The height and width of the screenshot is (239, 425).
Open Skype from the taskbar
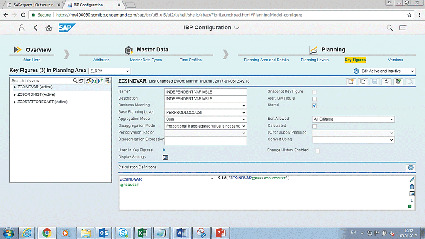[x=123, y=233]
